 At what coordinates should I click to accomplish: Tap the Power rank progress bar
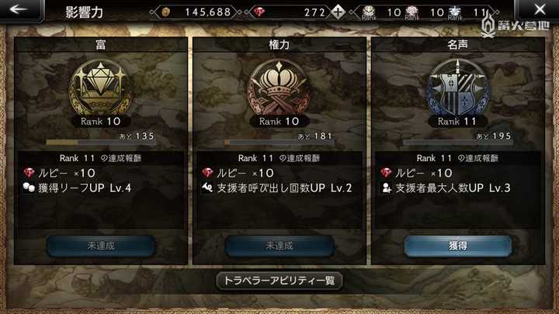tap(279, 143)
